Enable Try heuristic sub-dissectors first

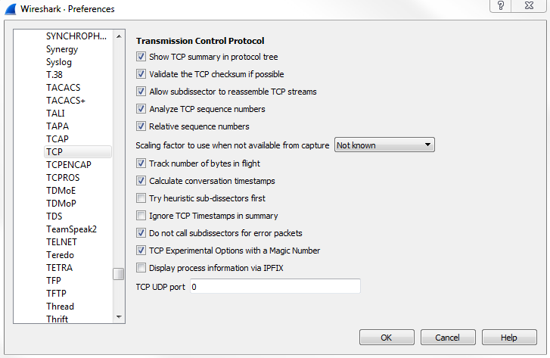click(x=141, y=198)
